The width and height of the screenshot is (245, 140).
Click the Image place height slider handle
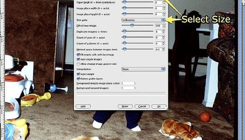[124, 14]
